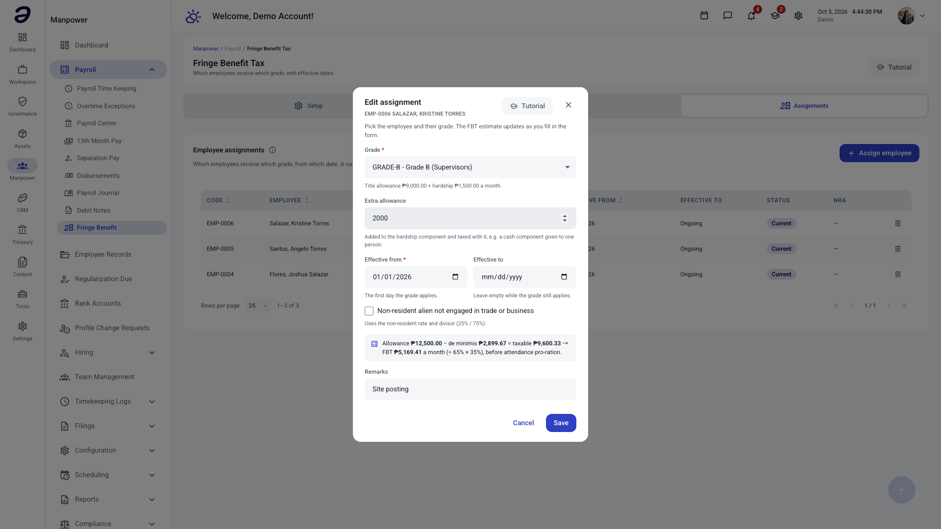Open the Effective to calendar picker
The width and height of the screenshot is (941, 529).
pyautogui.click(x=564, y=277)
